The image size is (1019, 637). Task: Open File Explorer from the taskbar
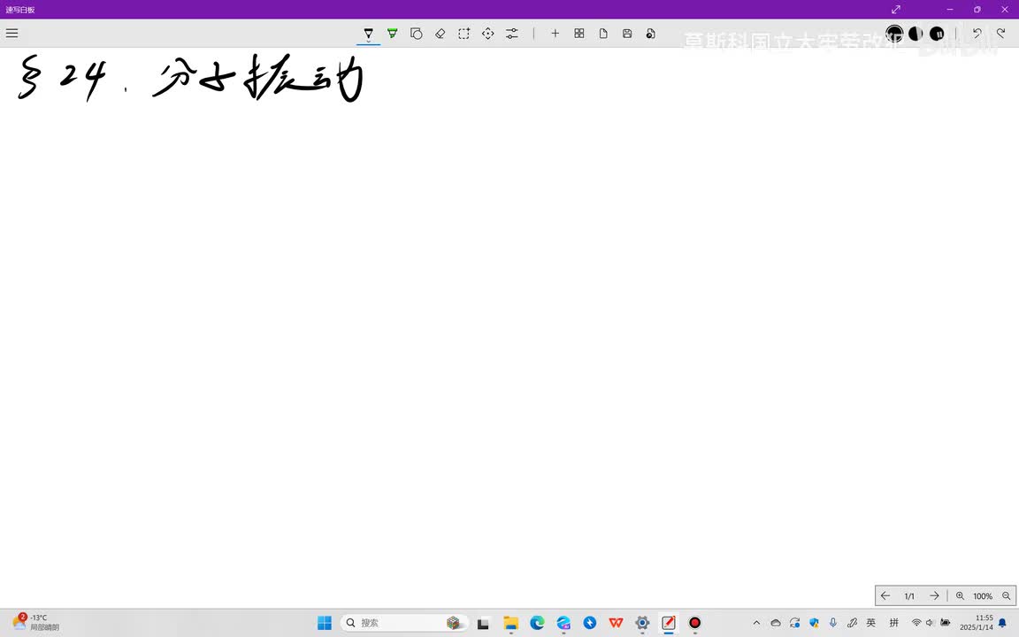pyautogui.click(x=510, y=624)
